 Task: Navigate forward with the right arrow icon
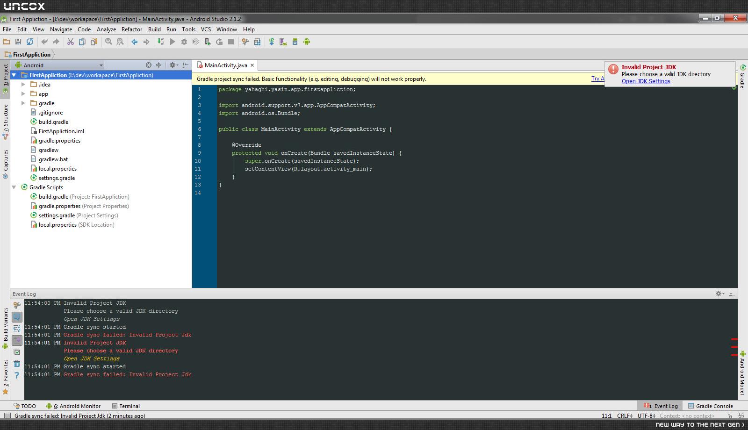[x=146, y=42]
